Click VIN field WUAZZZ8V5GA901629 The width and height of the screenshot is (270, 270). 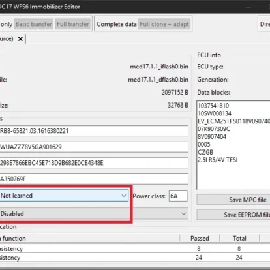click(94, 147)
